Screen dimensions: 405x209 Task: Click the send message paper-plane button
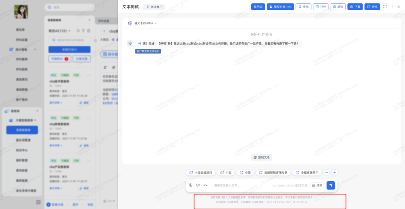(x=330, y=185)
